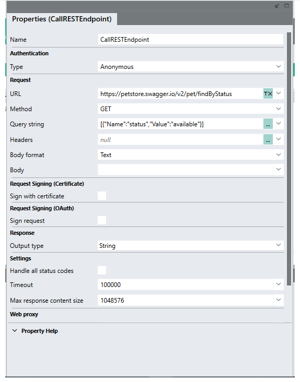Click in the Name input field
The width and height of the screenshot is (300, 382).
(190, 39)
